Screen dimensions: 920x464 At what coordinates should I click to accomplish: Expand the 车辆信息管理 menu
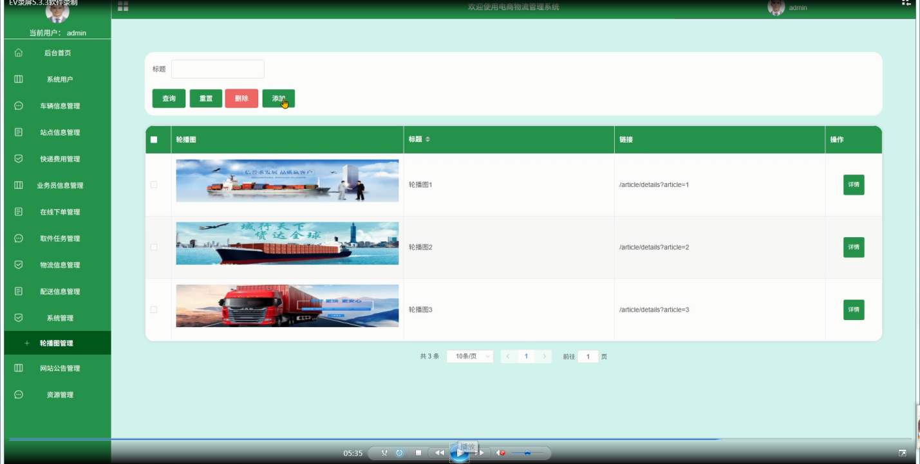[x=57, y=105]
